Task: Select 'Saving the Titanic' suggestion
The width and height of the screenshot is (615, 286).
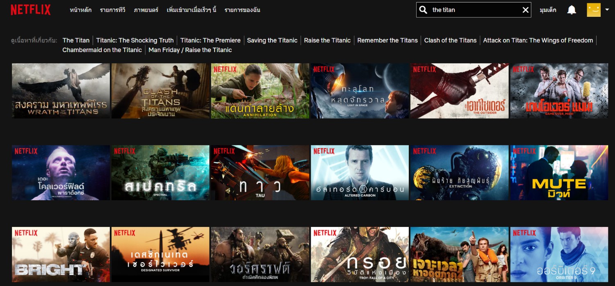Action: click(x=272, y=40)
